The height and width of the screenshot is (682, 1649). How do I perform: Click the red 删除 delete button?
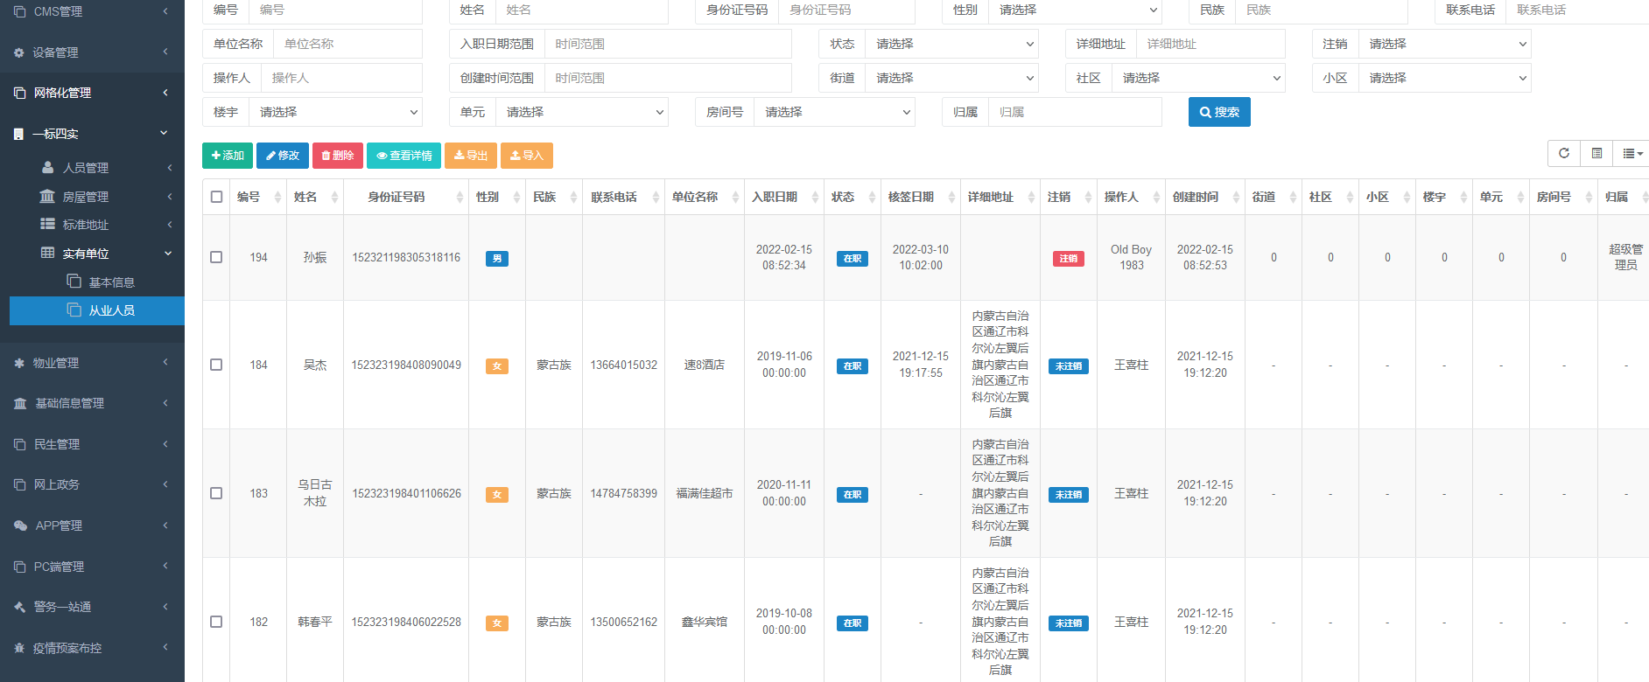(337, 156)
